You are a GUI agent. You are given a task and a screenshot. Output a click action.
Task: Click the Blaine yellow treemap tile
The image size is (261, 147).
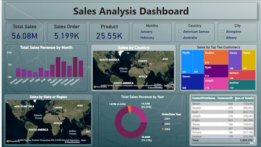point(248,60)
